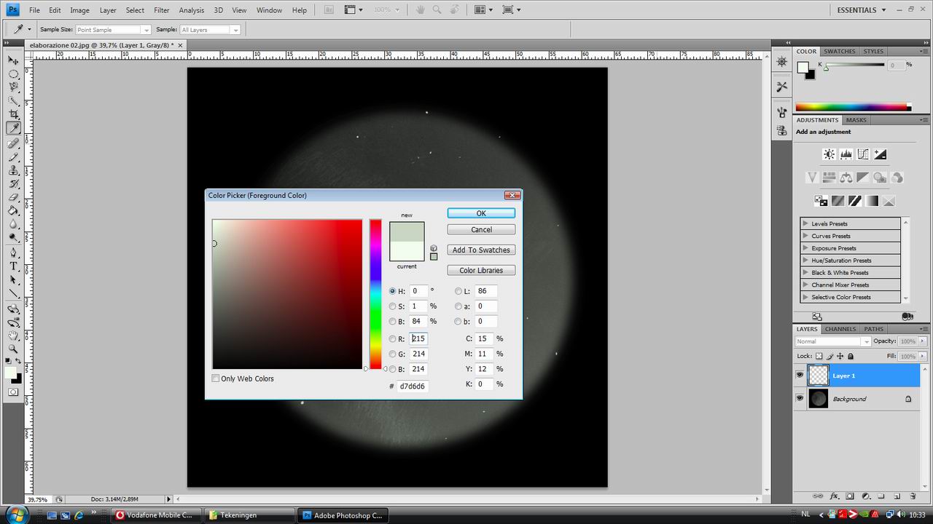Screen dimensions: 933x524
Task: Create a new layer icon
Action: coord(897,496)
